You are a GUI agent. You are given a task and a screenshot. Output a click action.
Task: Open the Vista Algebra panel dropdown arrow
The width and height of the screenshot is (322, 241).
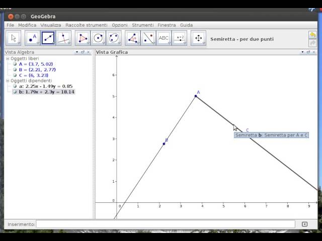coord(77,52)
